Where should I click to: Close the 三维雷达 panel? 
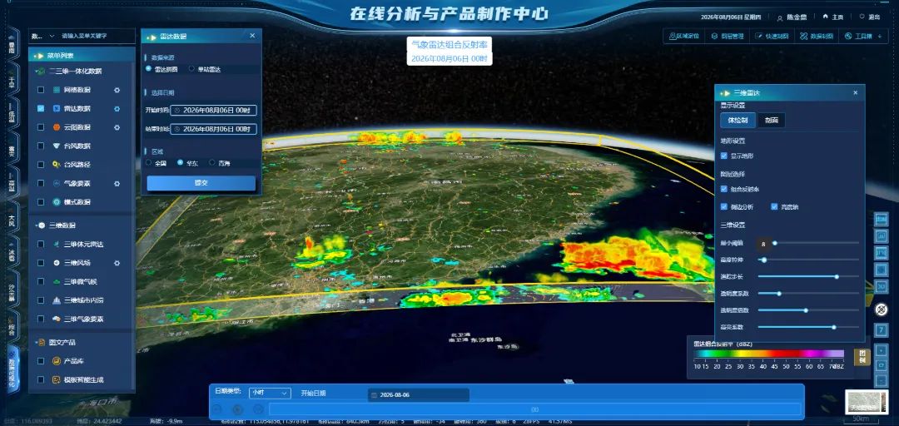tap(856, 92)
